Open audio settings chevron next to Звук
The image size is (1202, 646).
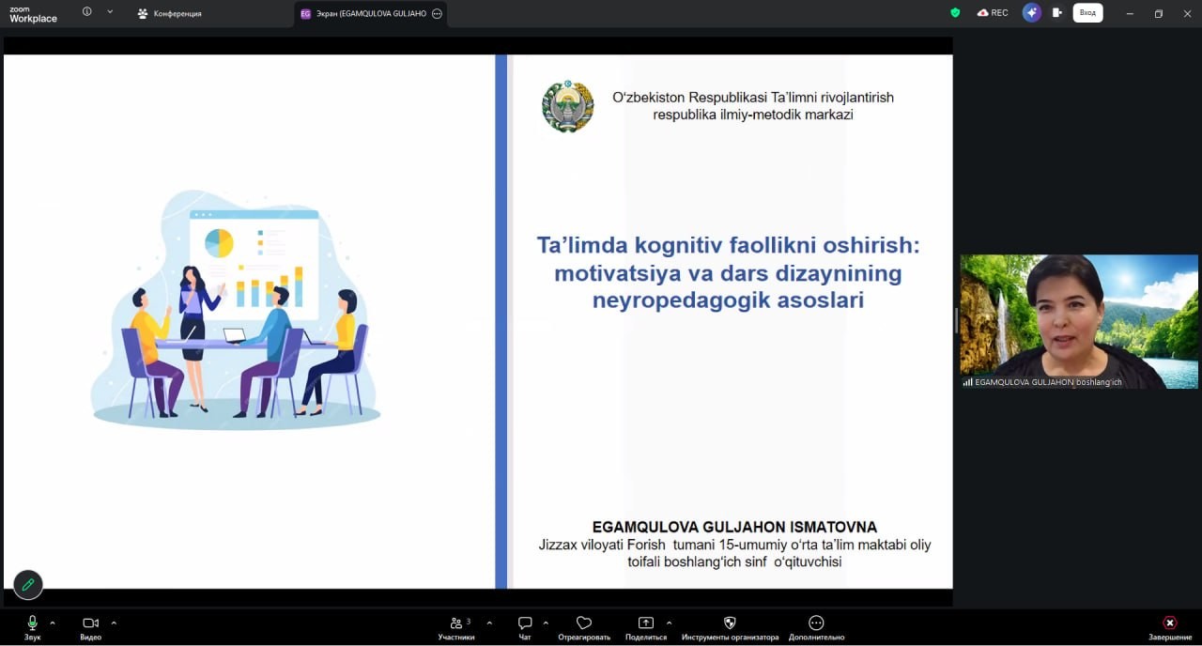click(x=53, y=622)
